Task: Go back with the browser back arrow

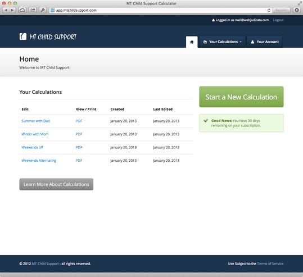Action: [6, 10]
